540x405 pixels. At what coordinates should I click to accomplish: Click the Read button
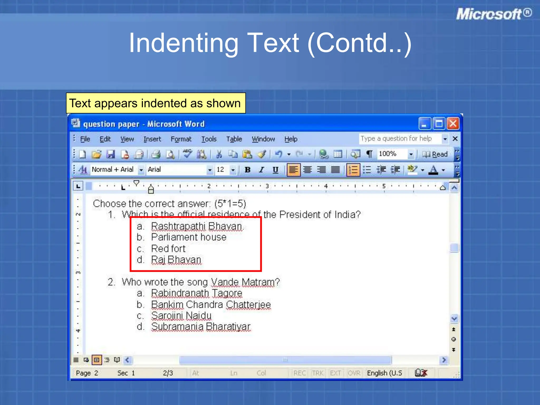pyautogui.click(x=435, y=154)
